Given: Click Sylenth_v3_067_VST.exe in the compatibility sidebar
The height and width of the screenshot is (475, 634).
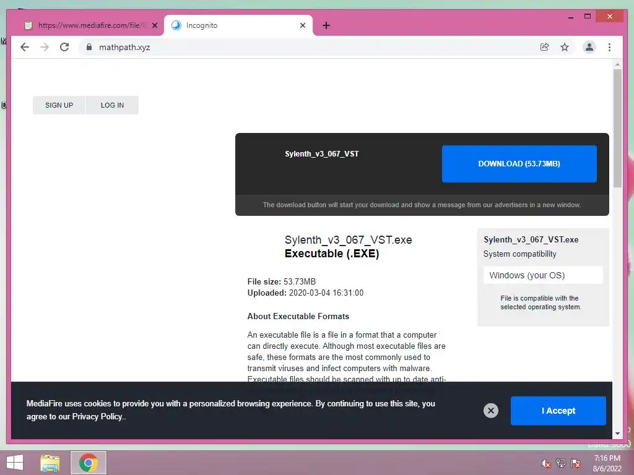Looking at the screenshot, I should [531, 239].
